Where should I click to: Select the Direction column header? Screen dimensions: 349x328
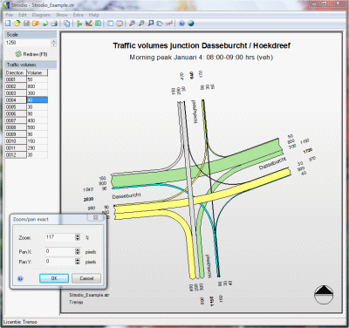tap(16, 72)
